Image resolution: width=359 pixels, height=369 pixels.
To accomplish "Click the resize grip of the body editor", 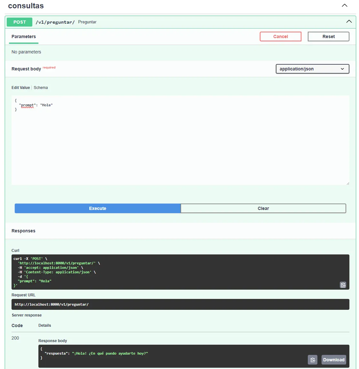I will click(348, 183).
